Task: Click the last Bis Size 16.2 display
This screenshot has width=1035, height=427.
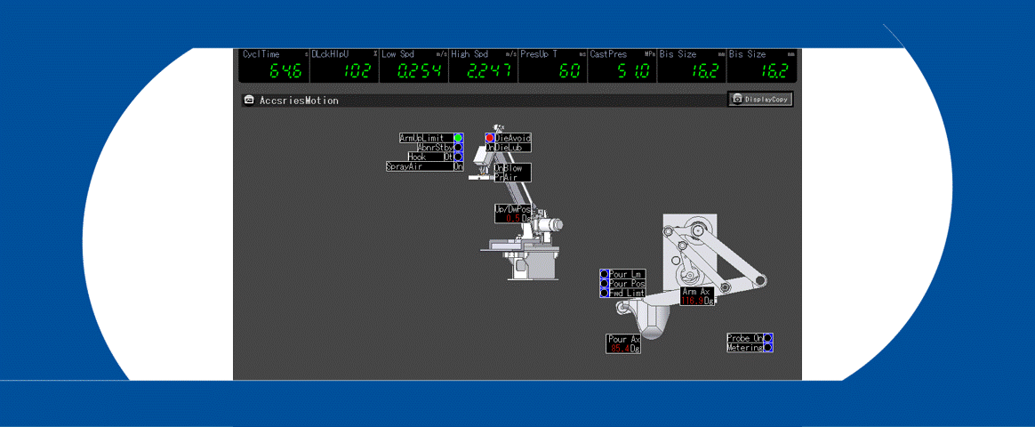Action: pyautogui.click(x=762, y=66)
